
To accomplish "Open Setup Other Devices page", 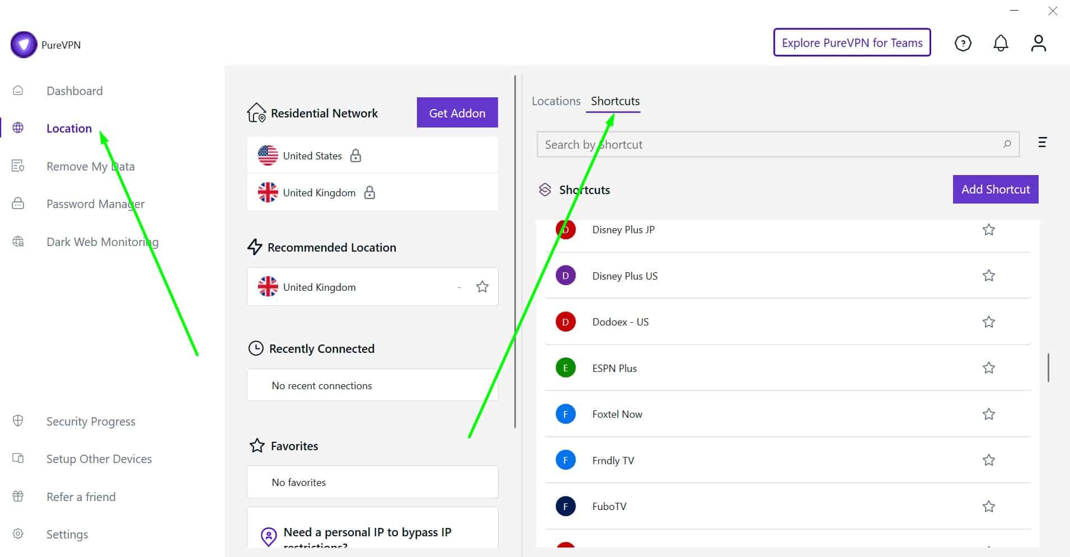I will (x=99, y=459).
